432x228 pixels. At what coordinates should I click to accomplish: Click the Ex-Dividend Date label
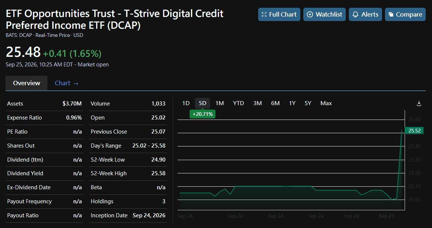(29, 187)
